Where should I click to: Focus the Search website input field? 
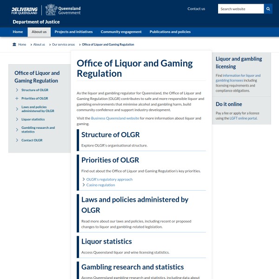[240, 9]
